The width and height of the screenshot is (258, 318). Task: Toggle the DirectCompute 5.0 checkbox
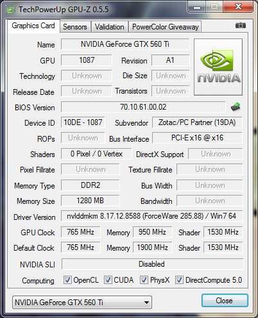coord(179,280)
